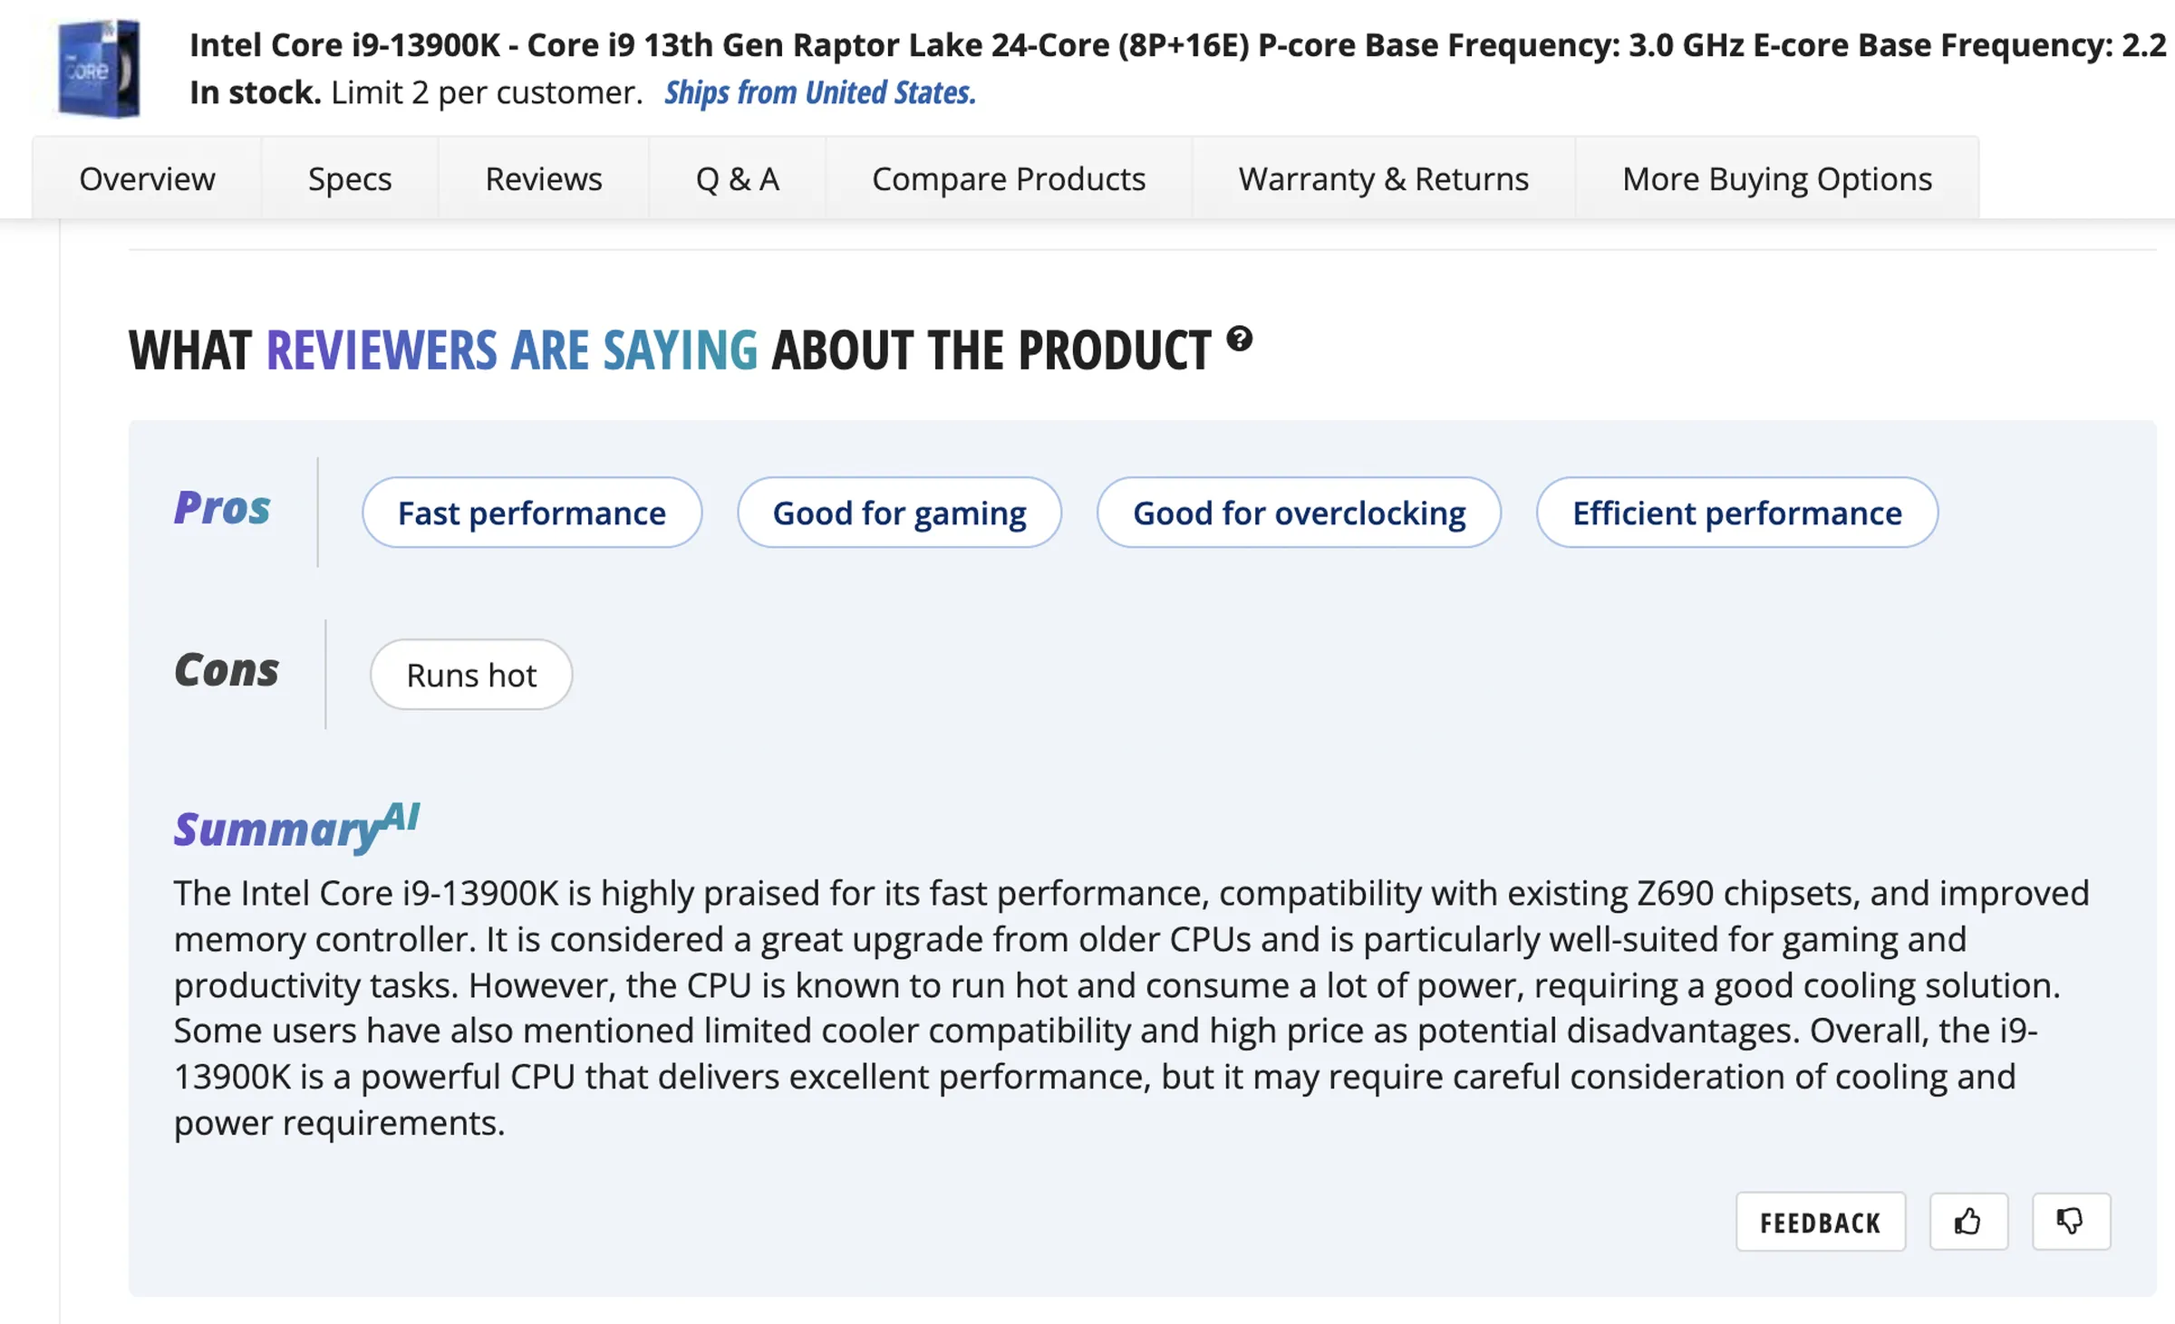This screenshot has width=2175, height=1324.
Task: Open the Compare Products tab
Action: pyautogui.click(x=1009, y=178)
